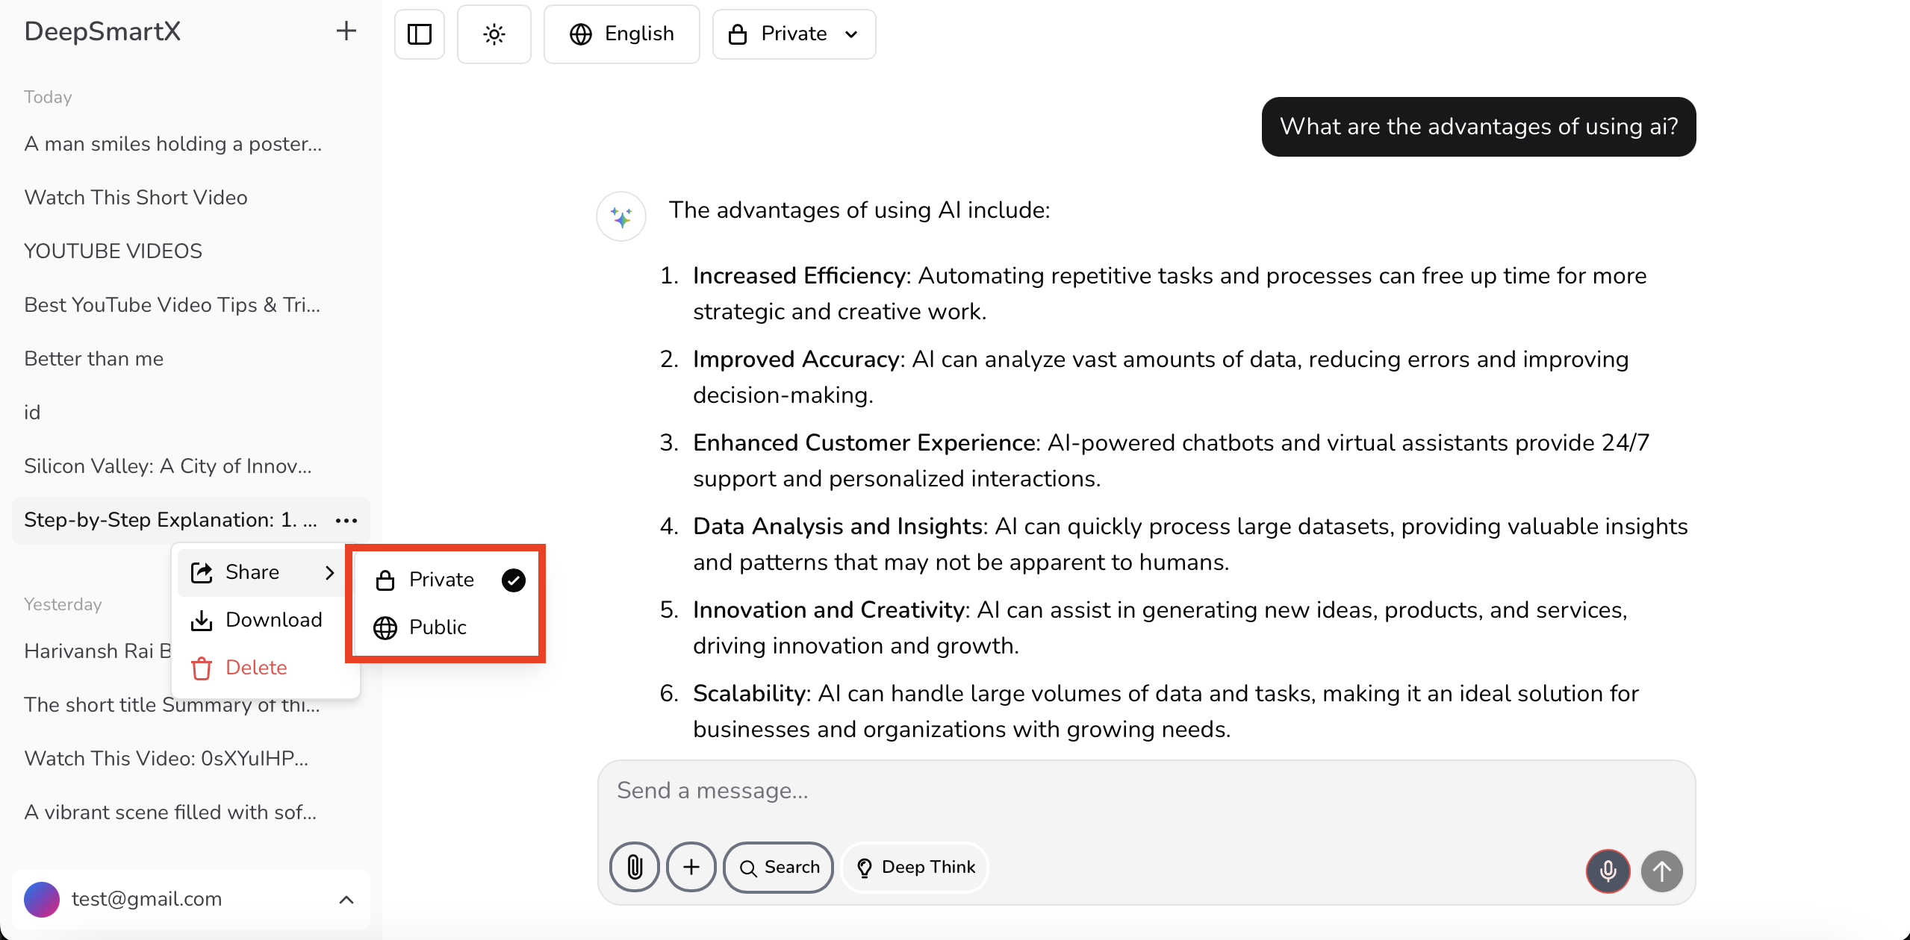
Task: Click the plus icon in message box
Action: pyautogui.click(x=691, y=867)
